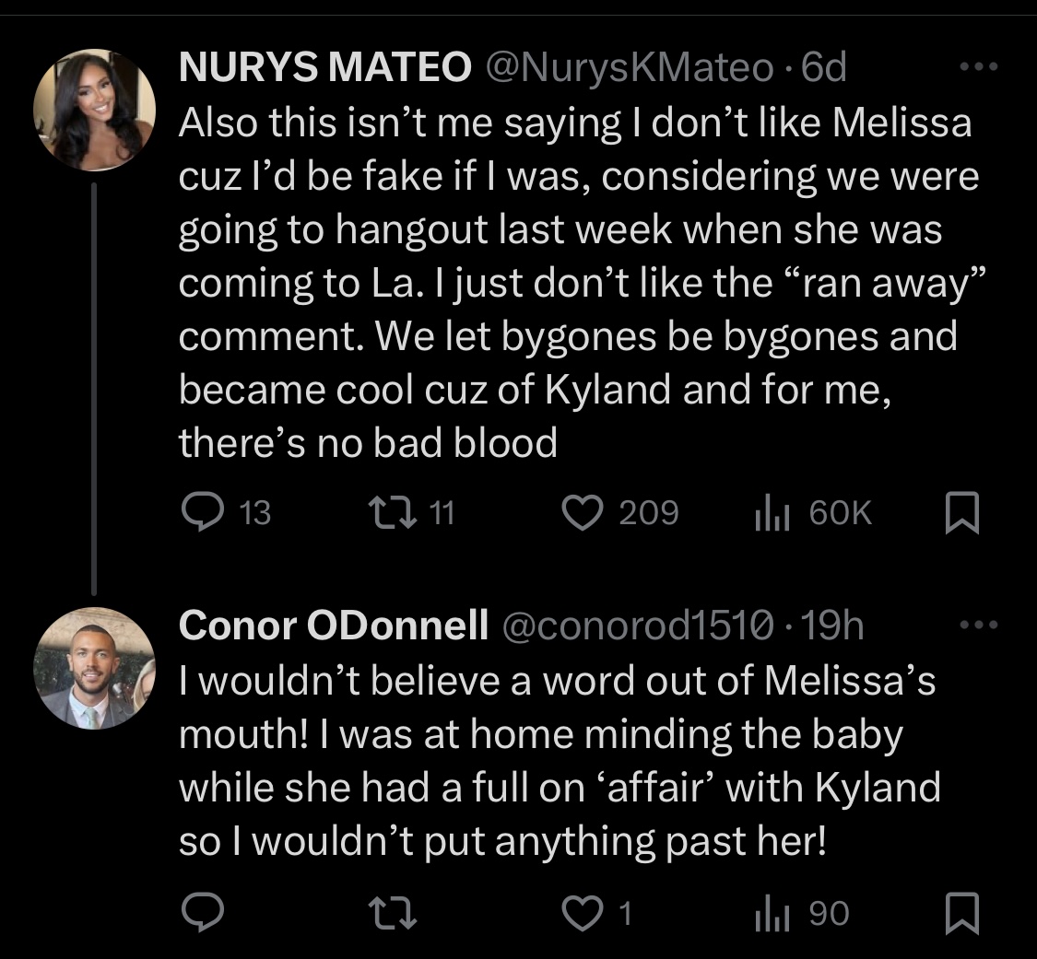Open more options on Nurys Mateo's tweet
The image size is (1037, 959).
coord(978,66)
